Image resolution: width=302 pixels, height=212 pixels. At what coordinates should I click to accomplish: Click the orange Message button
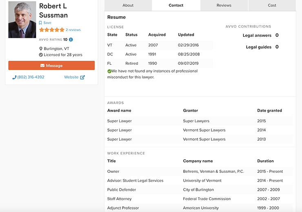(x=51, y=65)
